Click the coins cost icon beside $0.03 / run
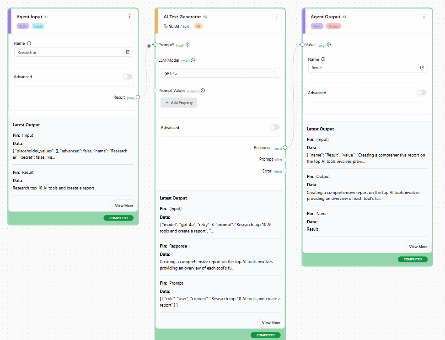Screen dimensions: 445x340 pyautogui.click(x=166, y=26)
